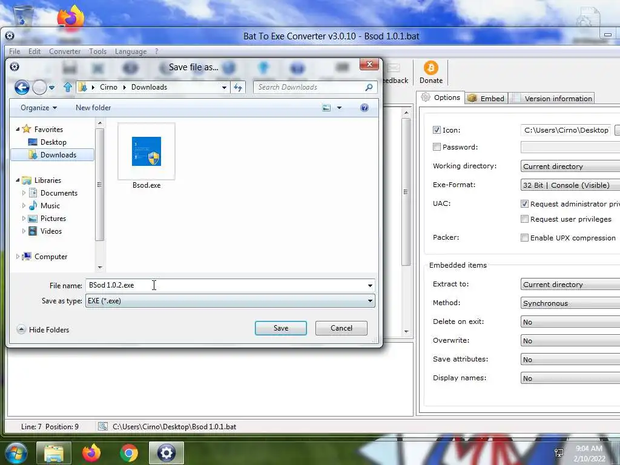
Task: Open the help icon in Save dialog
Action: (x=364, y=108)
